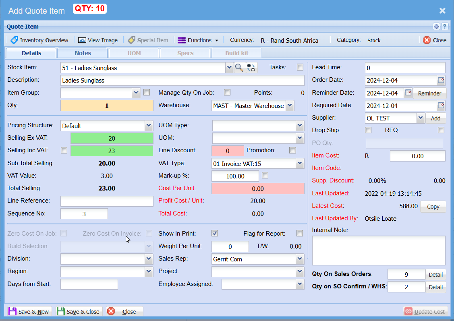
Task: Click the Save & Close button
Action: pyautogui.click(x=79, y=311)
